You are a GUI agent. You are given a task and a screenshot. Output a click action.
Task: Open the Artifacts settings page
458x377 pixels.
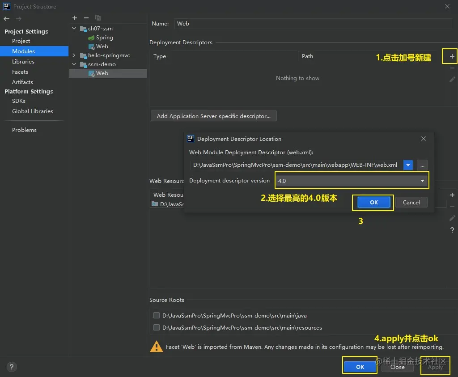22,82
